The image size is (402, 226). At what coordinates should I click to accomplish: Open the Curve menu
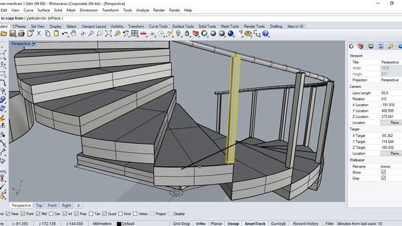[x=28, y=10]
